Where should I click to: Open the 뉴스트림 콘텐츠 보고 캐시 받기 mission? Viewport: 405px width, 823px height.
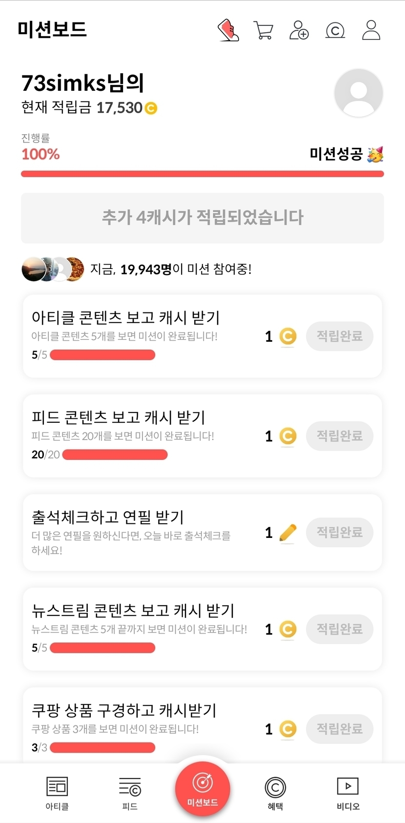tap(133, 610)
